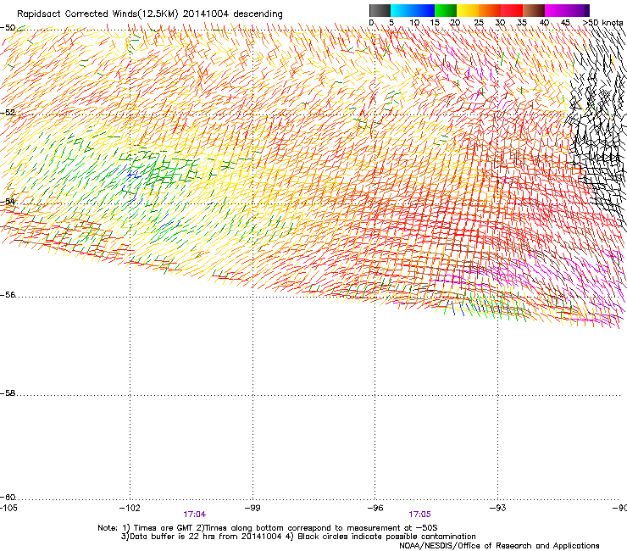
Task: Click the '20141004 descending' date in the title
Action: click(233, 14)
